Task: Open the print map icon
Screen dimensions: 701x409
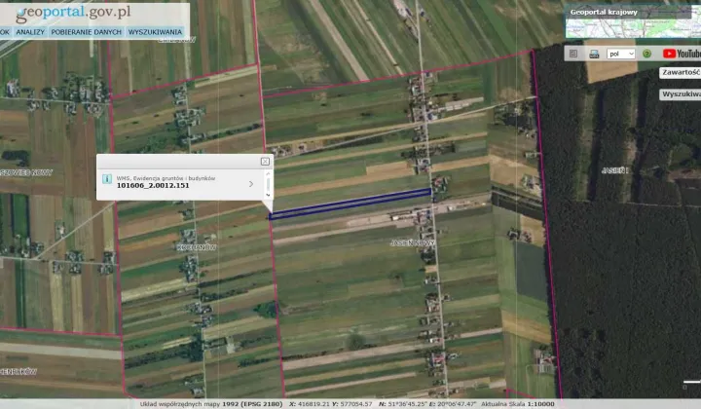Action: point(594,55)
